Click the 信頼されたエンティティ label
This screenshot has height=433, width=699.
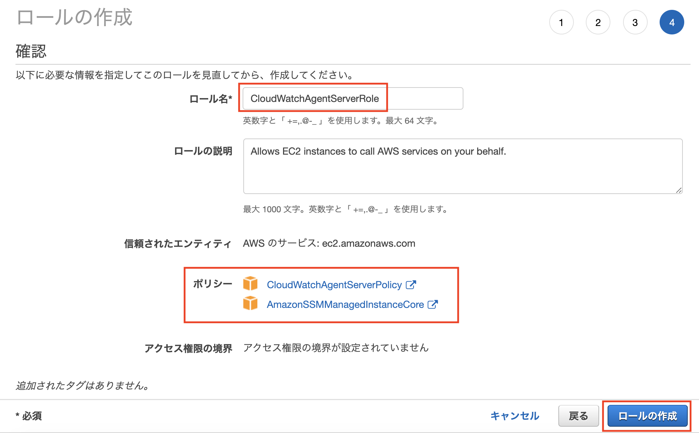point(178,244)
